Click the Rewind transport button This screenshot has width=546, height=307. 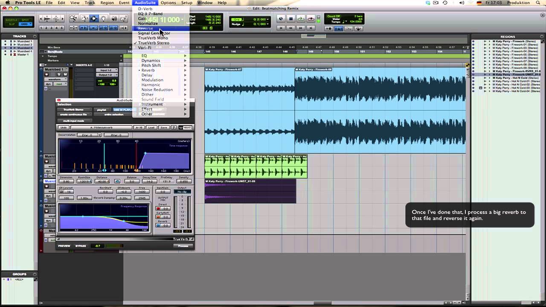point(291,28)
